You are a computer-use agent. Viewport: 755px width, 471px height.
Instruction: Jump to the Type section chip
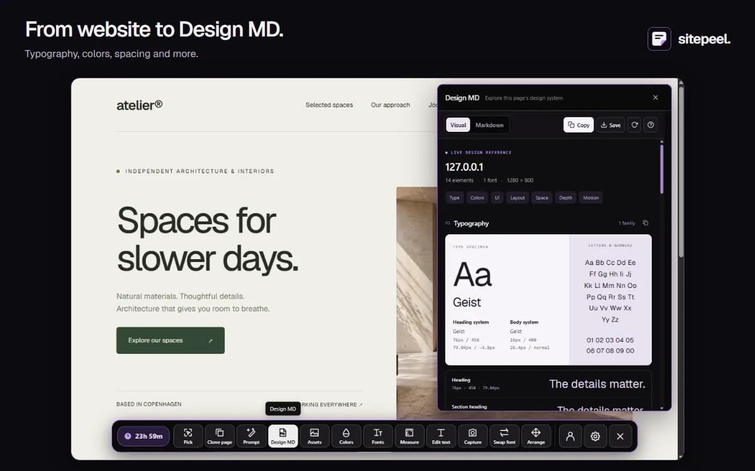(x=454, y=198)
